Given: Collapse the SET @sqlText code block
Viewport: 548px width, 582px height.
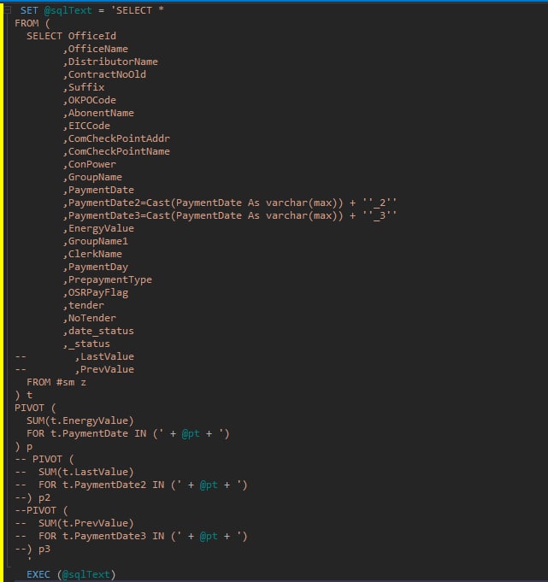Looking at the screenshot, I should point(7,10).
